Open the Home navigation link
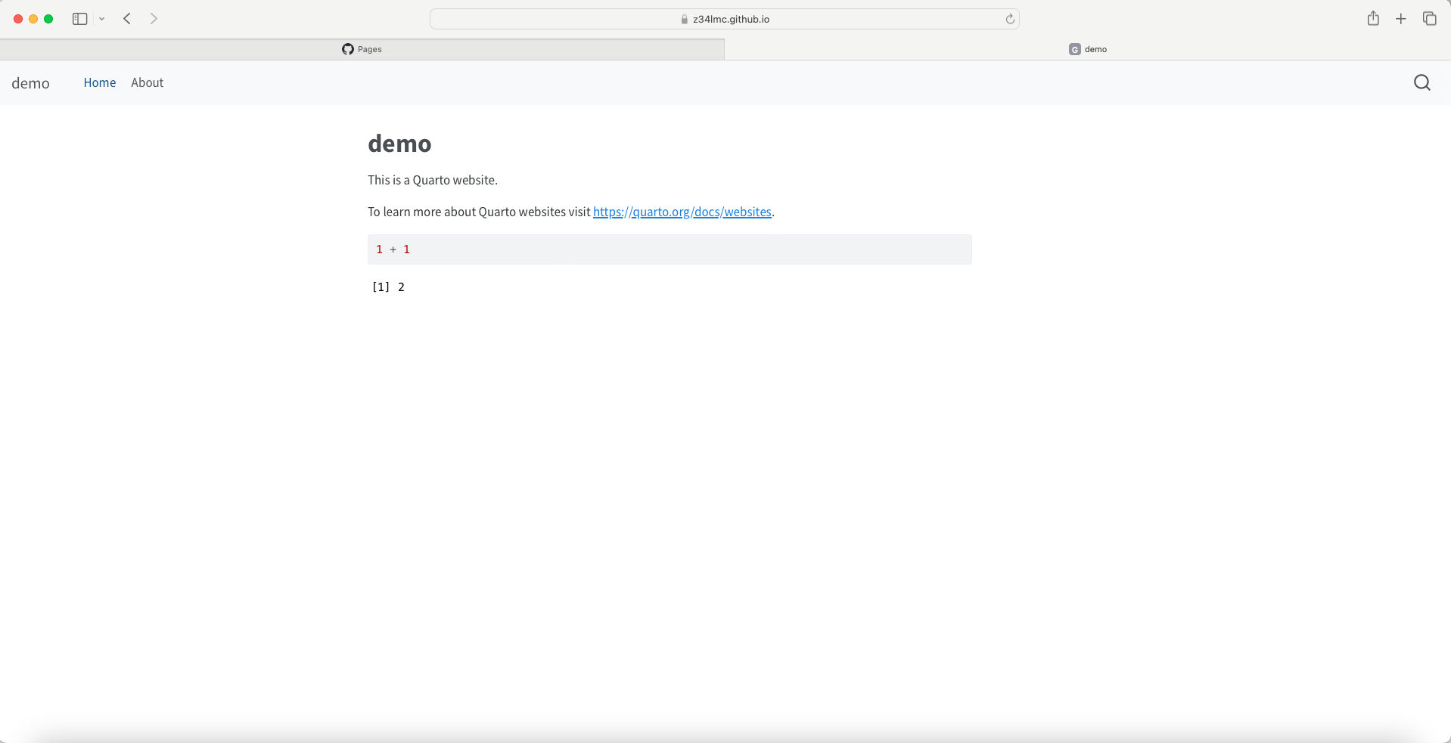Viewport: 1451px width, 743px height. (100, 82)
